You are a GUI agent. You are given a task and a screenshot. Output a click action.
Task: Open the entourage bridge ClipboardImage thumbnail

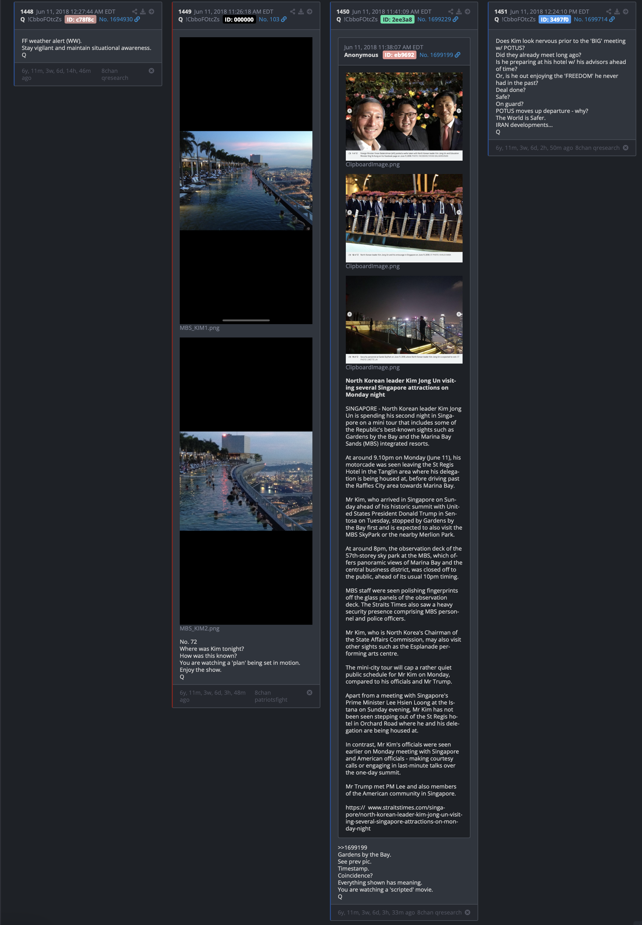(404, 218)
